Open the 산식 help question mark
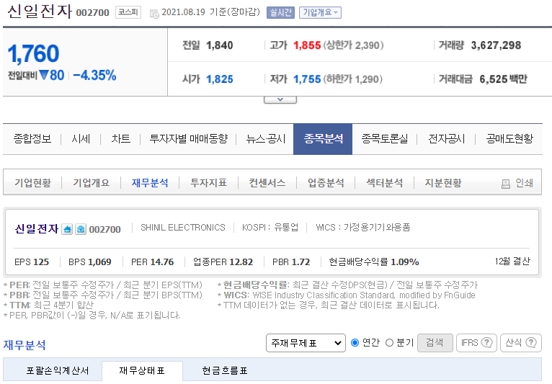The image size is (552, 384). 531,342
